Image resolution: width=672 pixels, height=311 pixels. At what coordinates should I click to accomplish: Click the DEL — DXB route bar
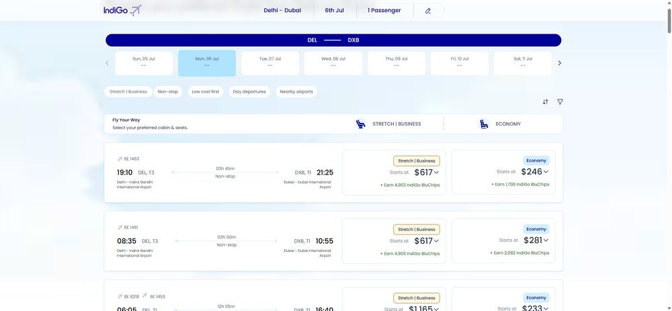(333, 40)
